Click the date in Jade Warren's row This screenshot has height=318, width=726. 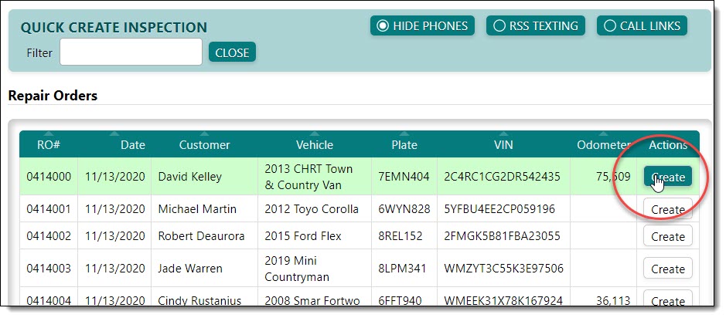tap(115, 269)
